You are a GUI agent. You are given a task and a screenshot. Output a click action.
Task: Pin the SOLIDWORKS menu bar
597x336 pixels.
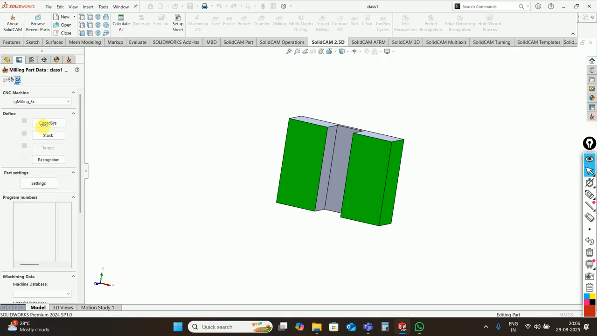click(x=135, y=7)
